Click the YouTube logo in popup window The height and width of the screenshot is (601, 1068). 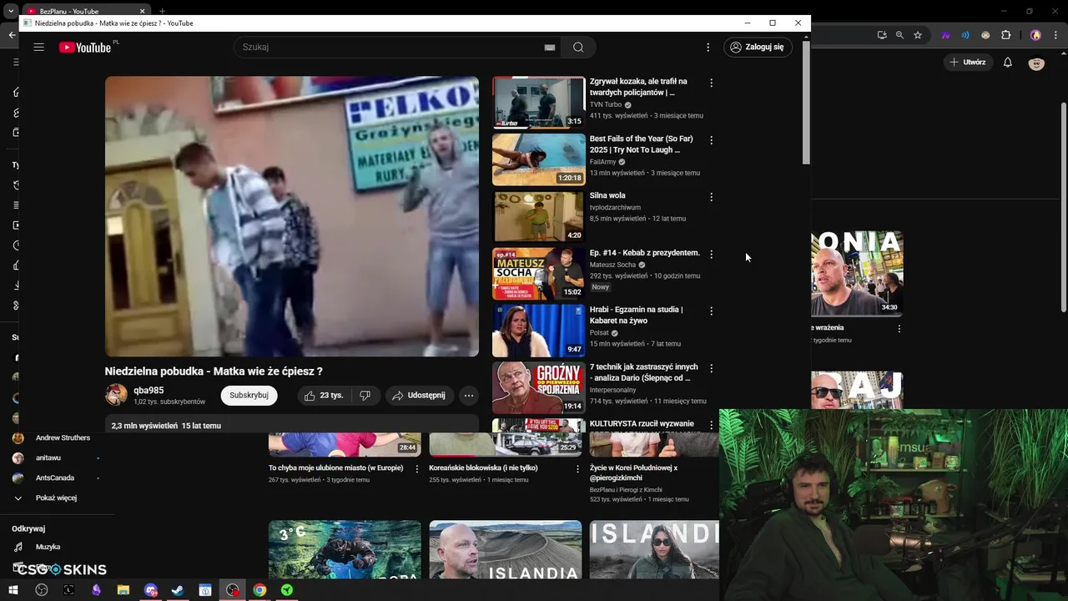point(85,48)
